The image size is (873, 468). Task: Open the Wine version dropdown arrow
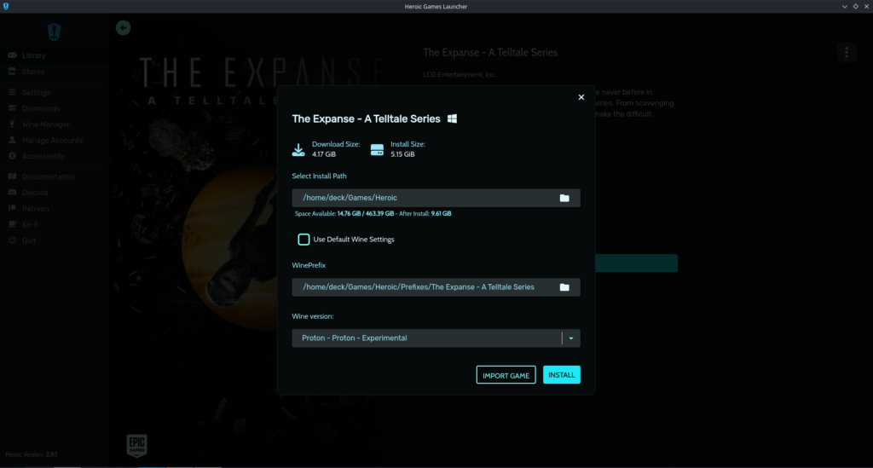pos(570,338)
